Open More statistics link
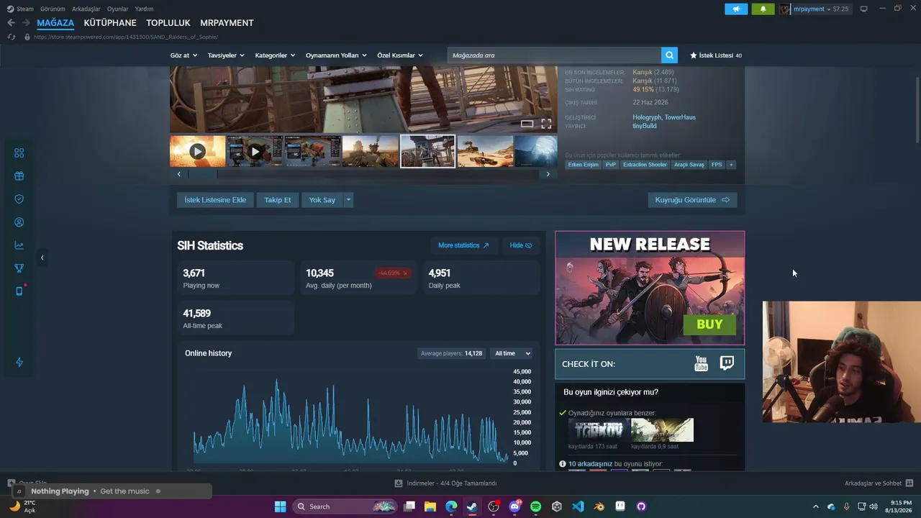The width and height of the screenshot is (921, 518). pos(463,245)
